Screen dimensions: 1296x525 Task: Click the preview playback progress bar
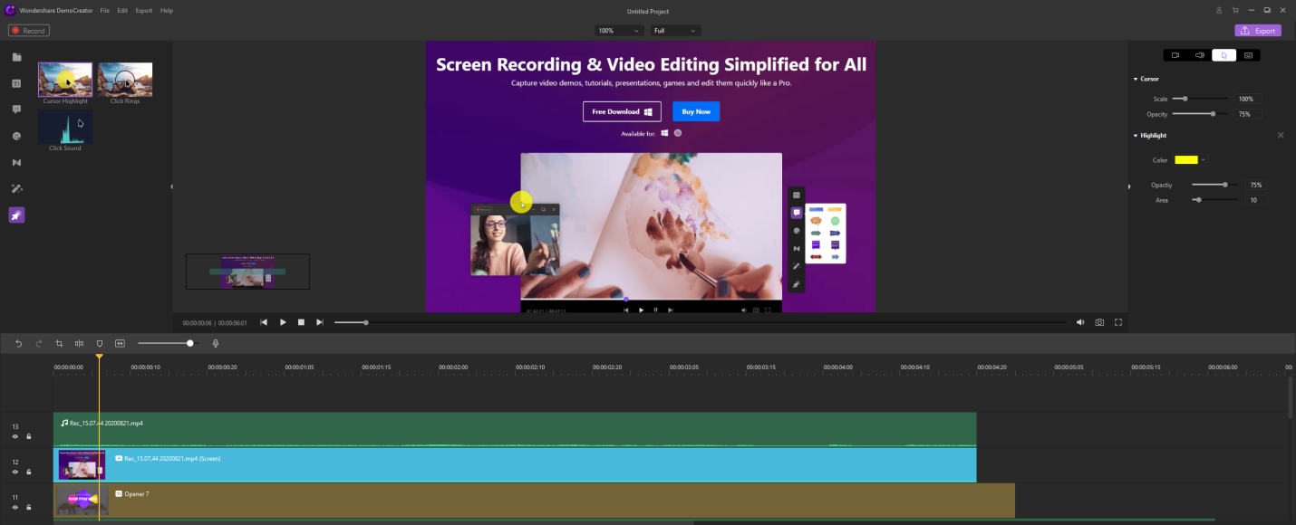[x=700, y=322]
